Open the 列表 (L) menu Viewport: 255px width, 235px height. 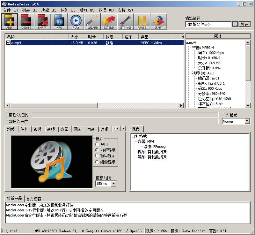(30, 10)
